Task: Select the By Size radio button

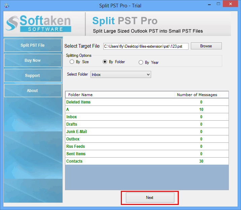Action: pos(72,62)
